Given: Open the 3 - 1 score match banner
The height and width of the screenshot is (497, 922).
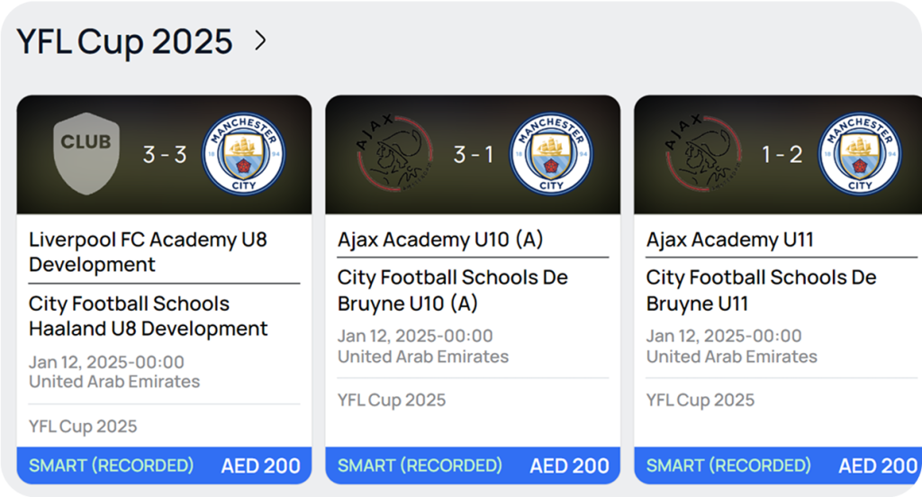Looking at the screenshot, I should point(474,155).
